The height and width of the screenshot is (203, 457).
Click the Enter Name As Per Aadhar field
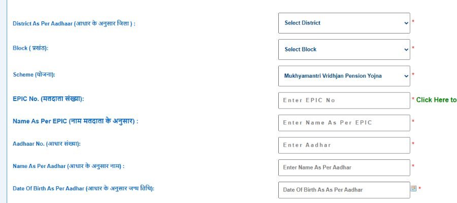point(344,167)
